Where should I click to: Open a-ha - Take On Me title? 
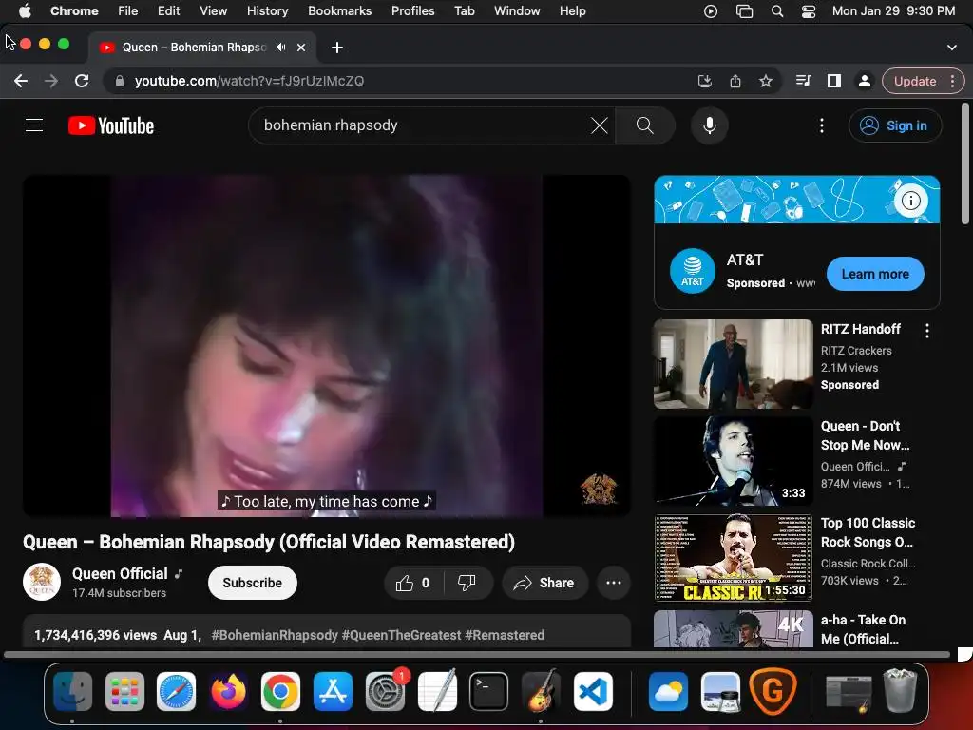863,629
